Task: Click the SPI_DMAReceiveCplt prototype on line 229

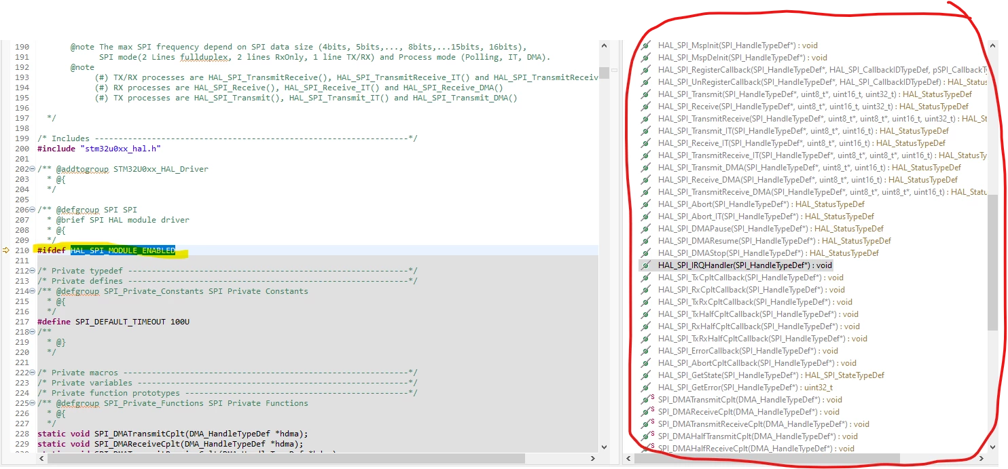Action: point(170,444)
